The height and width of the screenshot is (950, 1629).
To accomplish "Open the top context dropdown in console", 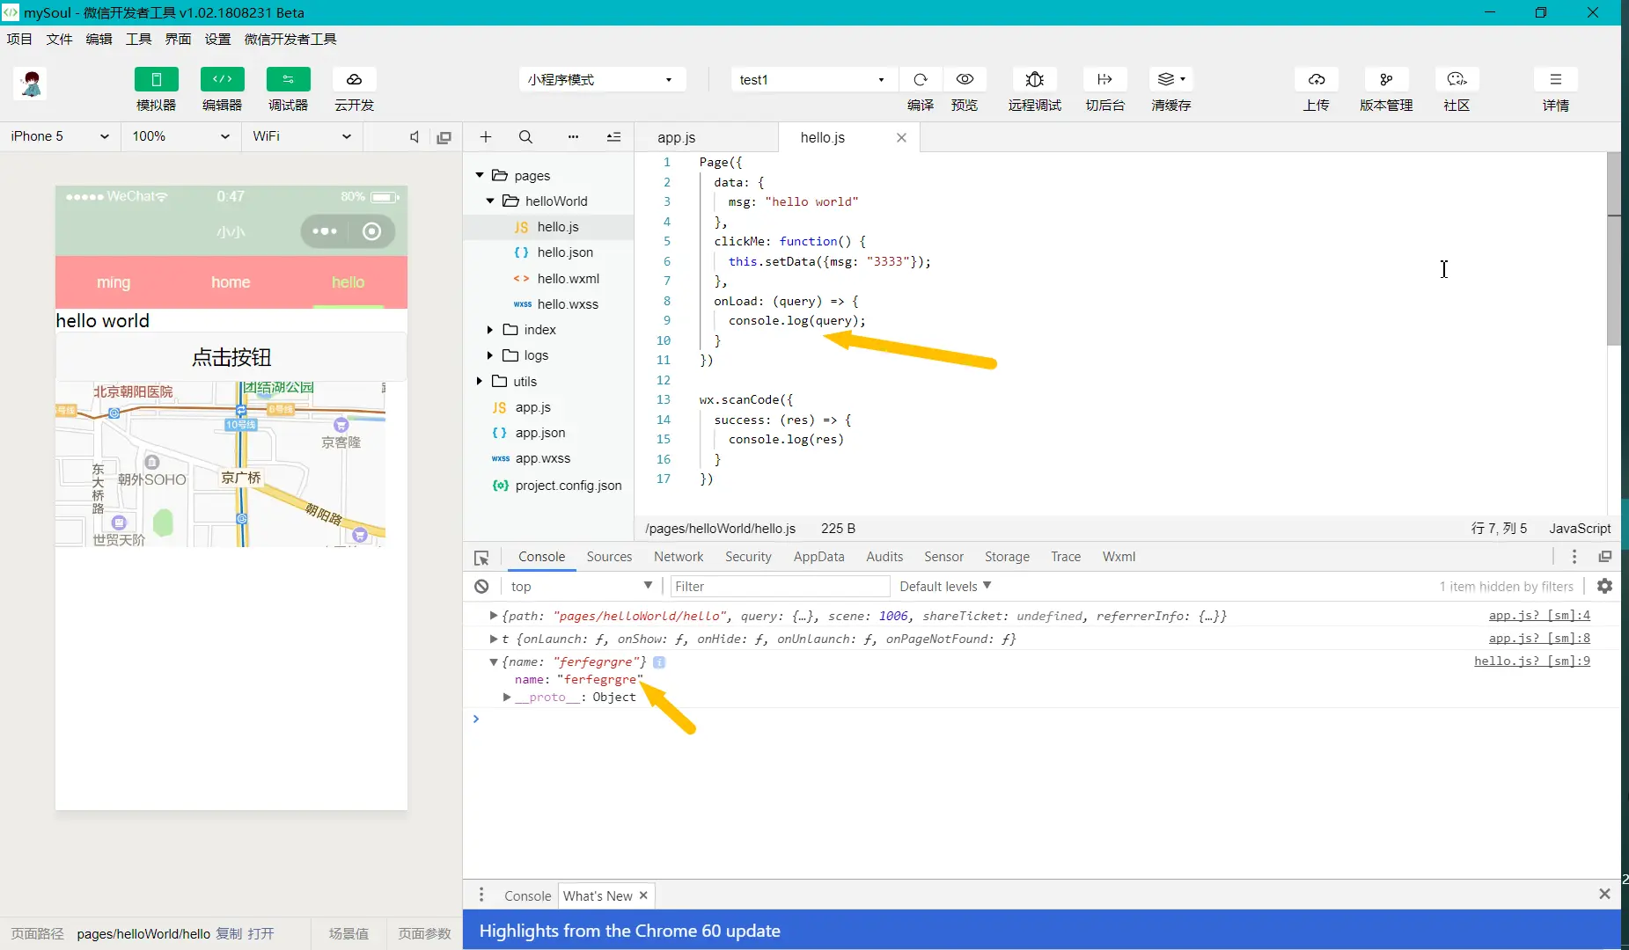I will click(x=581, y=587).
